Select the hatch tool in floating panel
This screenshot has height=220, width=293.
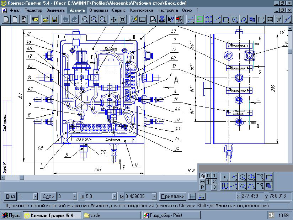269,186
